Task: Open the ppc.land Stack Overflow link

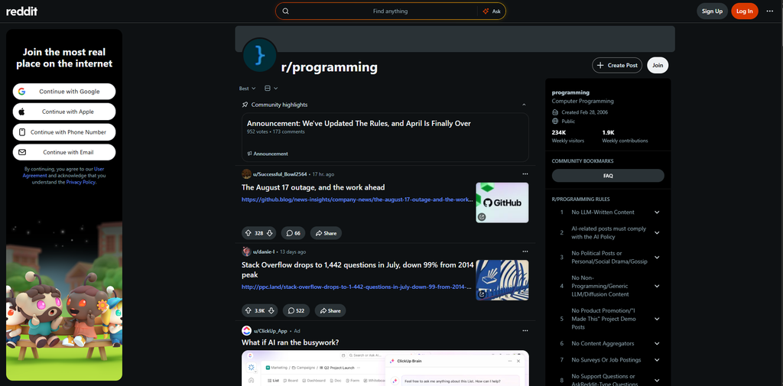Action: point(357,287)
